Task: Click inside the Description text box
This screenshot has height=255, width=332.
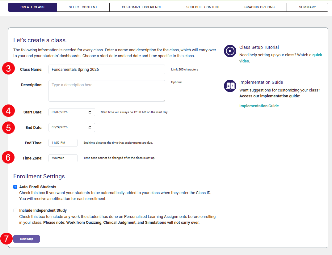Action: pos(107,91)
